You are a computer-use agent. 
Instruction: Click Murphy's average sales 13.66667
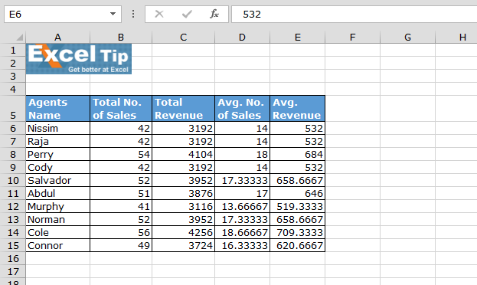pos(242,206)
